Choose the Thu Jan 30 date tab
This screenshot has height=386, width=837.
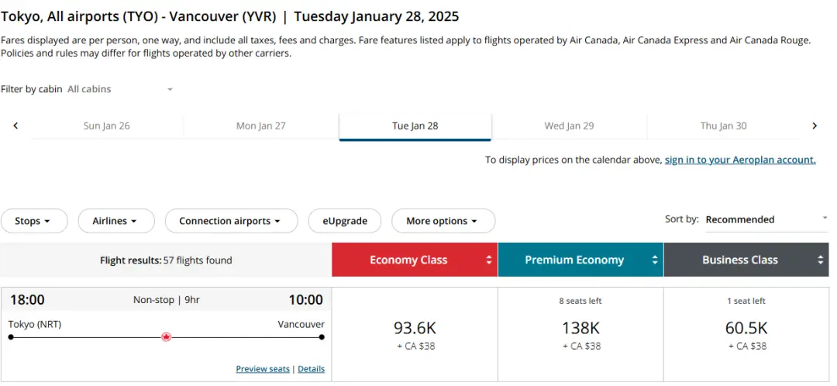pos(723,126)
